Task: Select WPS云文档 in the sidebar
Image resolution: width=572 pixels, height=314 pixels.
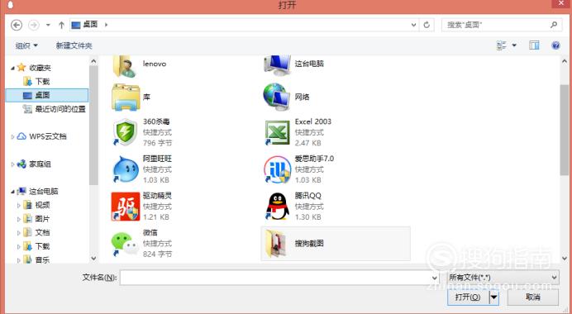Action: click(x=48, y=136)
